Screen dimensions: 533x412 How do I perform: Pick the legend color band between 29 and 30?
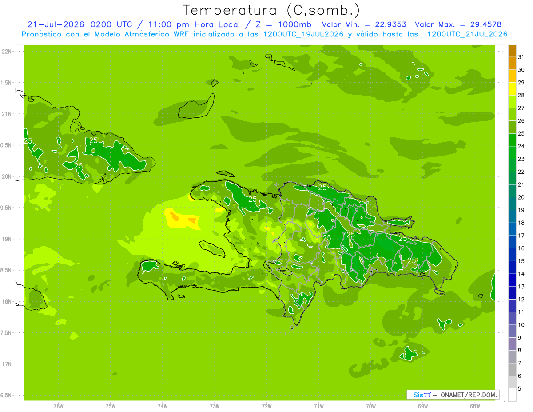click(x=512, y=76)
